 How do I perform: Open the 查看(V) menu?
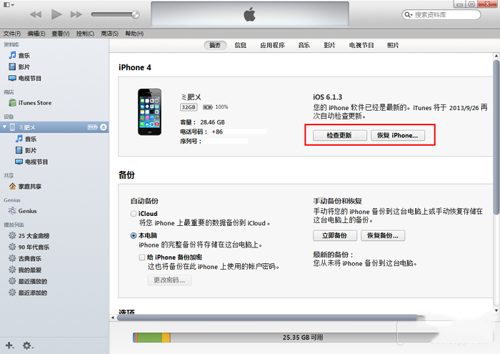61,34
